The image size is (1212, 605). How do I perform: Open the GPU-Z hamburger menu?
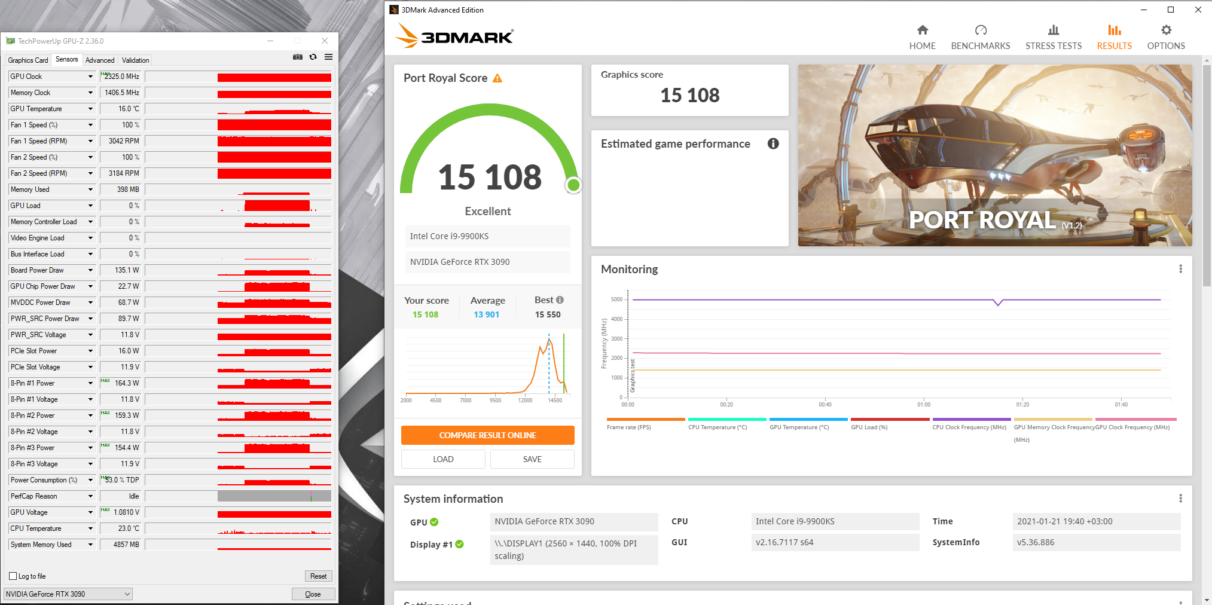coord(328,57)
